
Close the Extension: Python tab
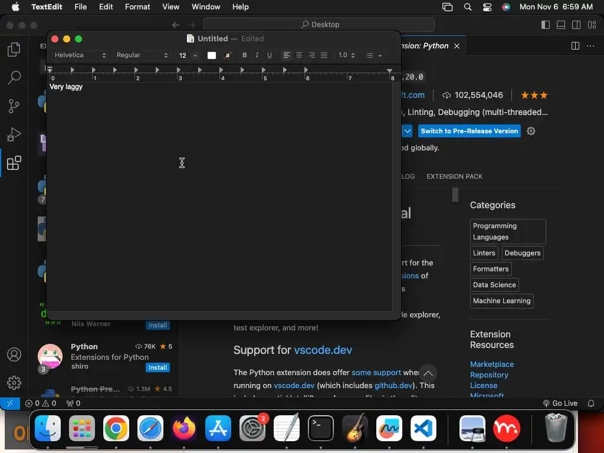(457, 46)
